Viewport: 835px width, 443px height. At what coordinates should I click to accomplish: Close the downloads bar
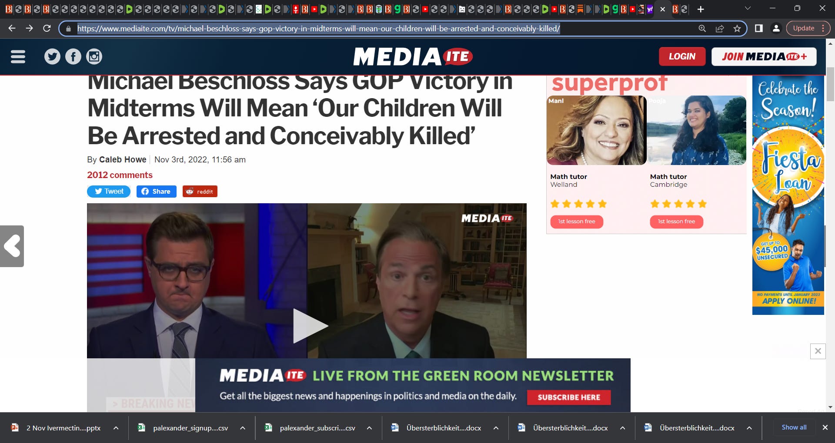click(x=825, y=427)
